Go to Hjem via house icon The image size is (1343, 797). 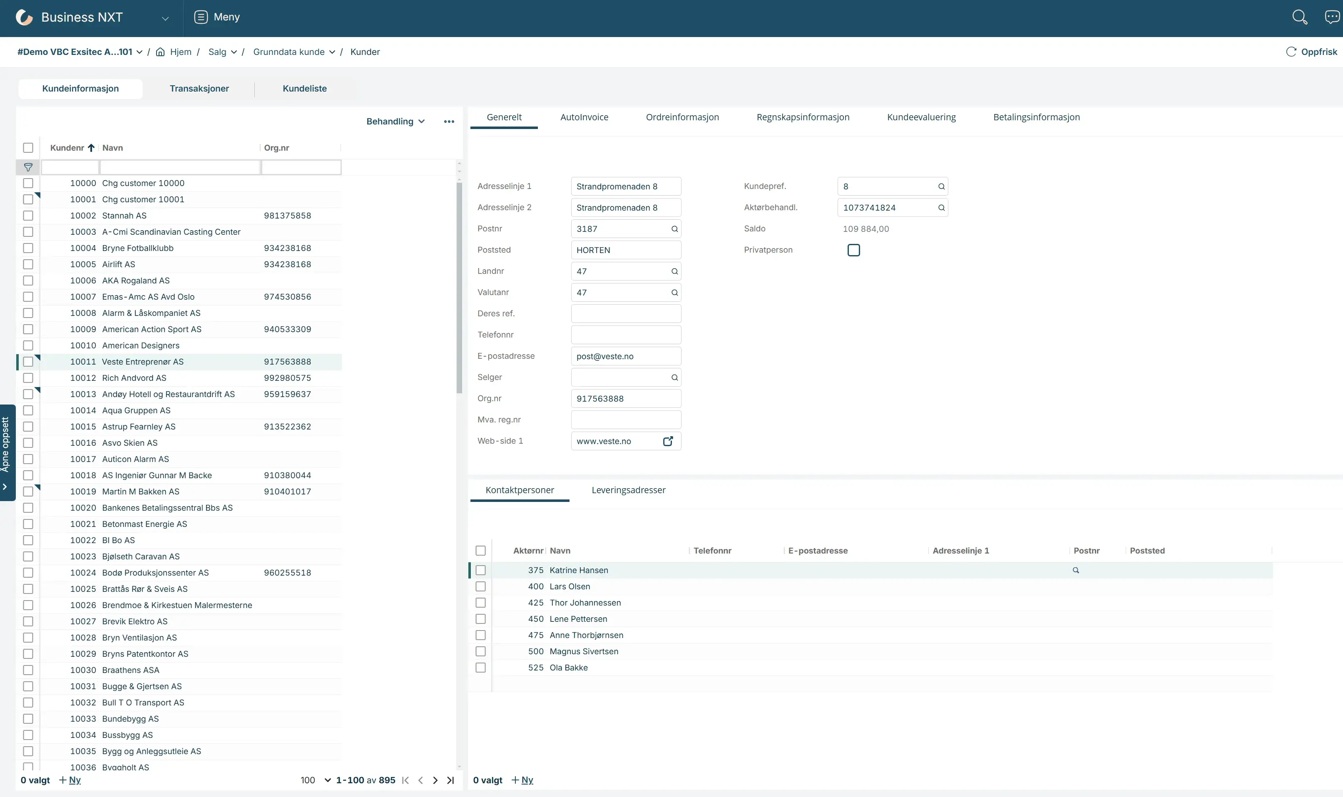[x=160, y=52]
